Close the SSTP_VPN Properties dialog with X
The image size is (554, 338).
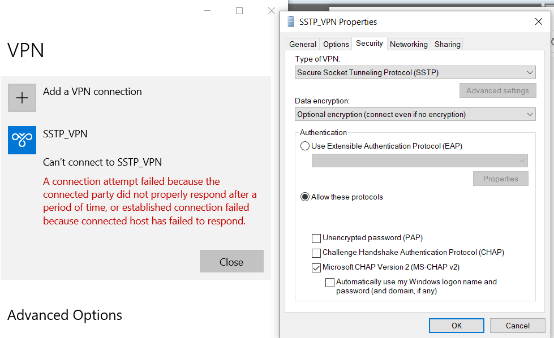pos(538,21)
